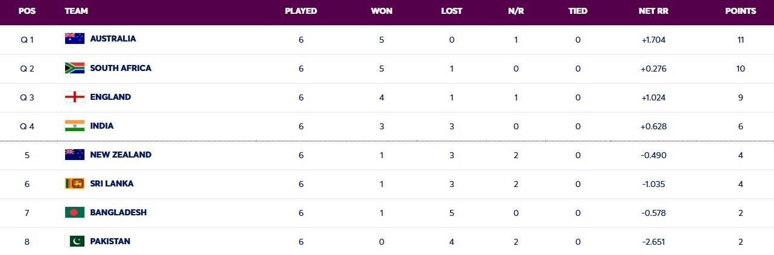Click the PAKISTAN team name
Viewport: 774px width, 255px height.
tap(110, 241)
